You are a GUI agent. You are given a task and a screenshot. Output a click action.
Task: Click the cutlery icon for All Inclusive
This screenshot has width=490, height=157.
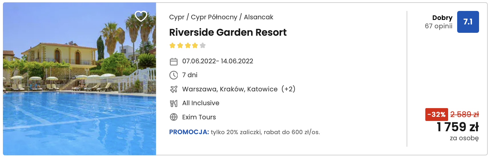174,103
